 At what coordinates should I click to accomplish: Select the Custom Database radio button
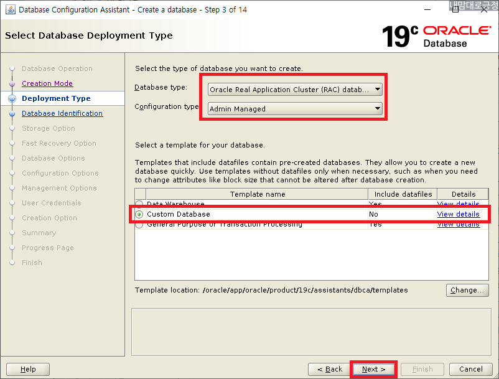tap(139, 214)
